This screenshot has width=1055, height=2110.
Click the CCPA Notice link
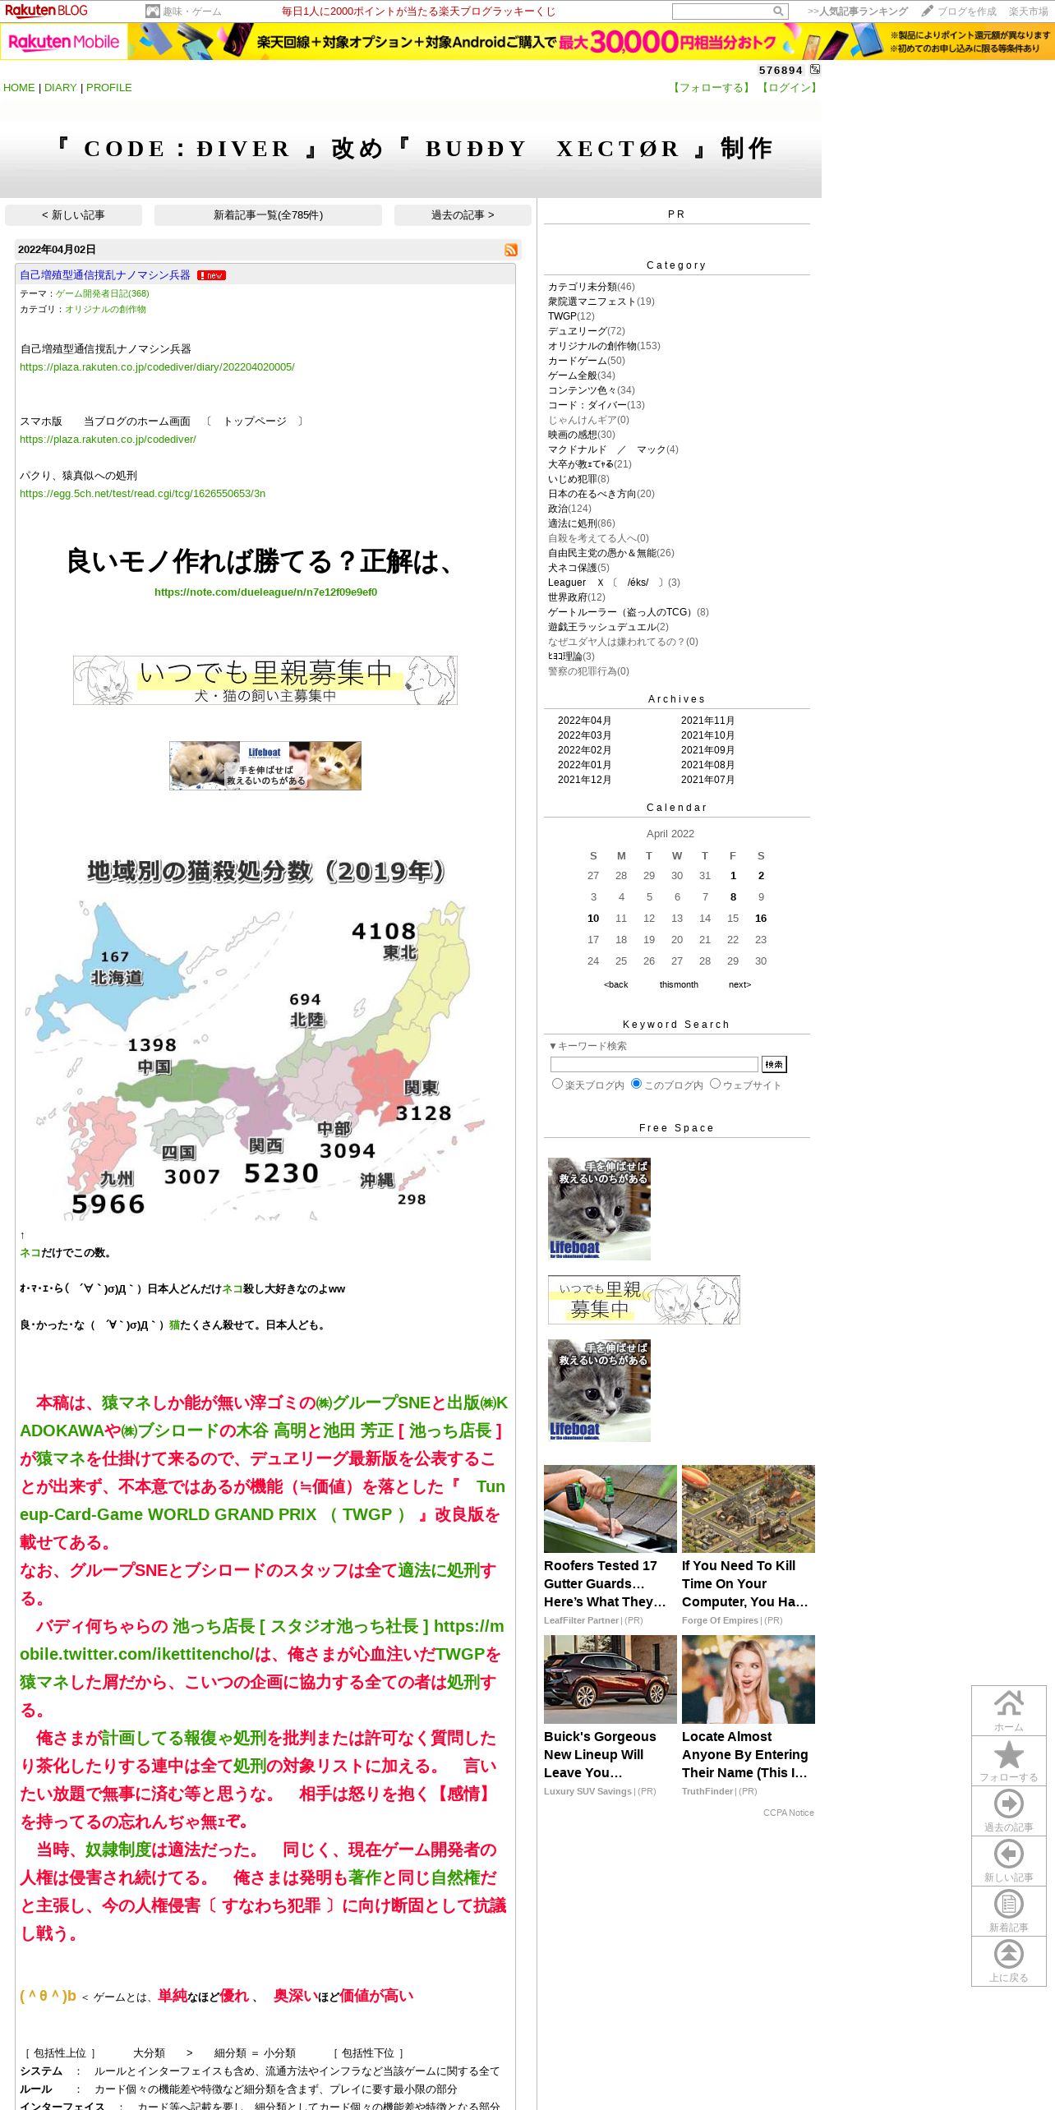[789, 1813]
